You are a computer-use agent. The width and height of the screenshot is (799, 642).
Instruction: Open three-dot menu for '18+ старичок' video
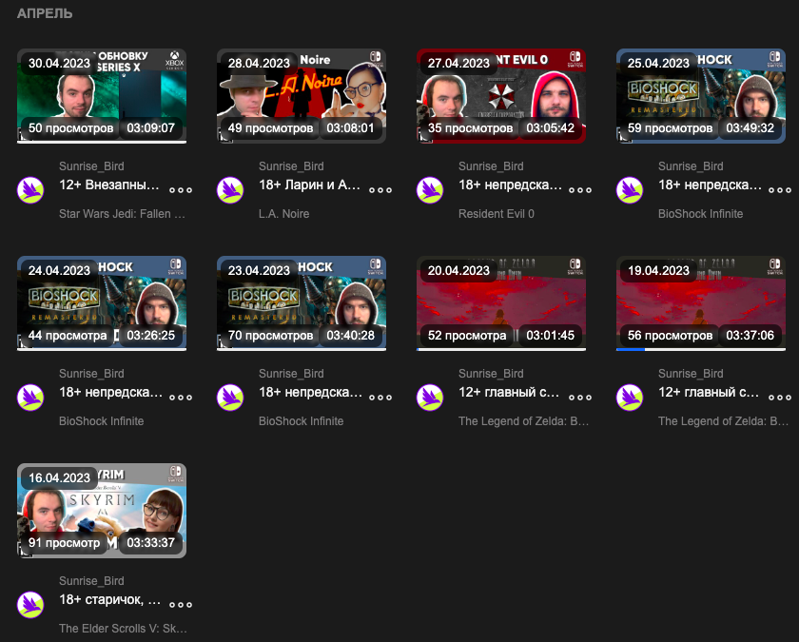click(x=181, y=605)
